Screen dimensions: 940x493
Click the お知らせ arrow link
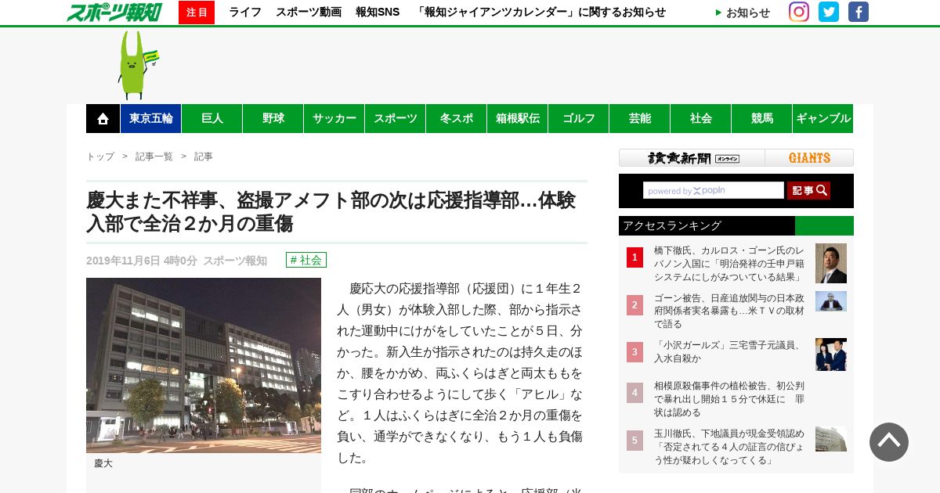click(x=743, y=13)
